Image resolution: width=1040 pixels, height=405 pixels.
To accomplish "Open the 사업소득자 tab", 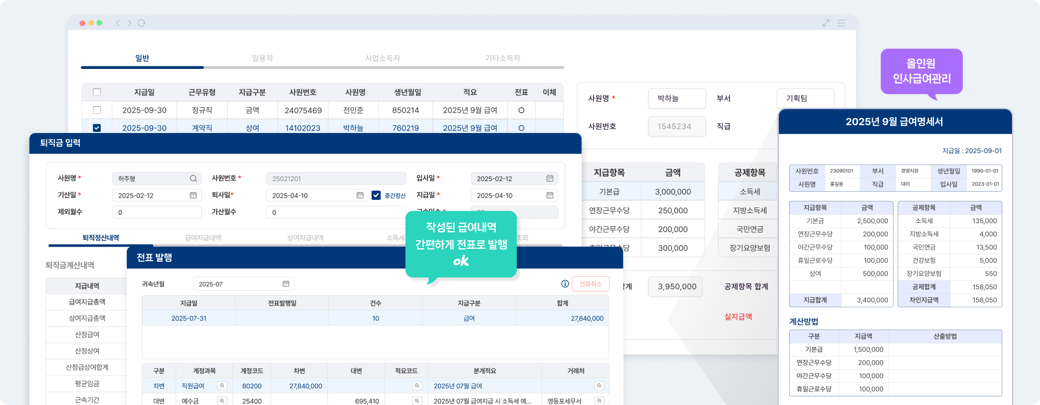I will 382,58.
